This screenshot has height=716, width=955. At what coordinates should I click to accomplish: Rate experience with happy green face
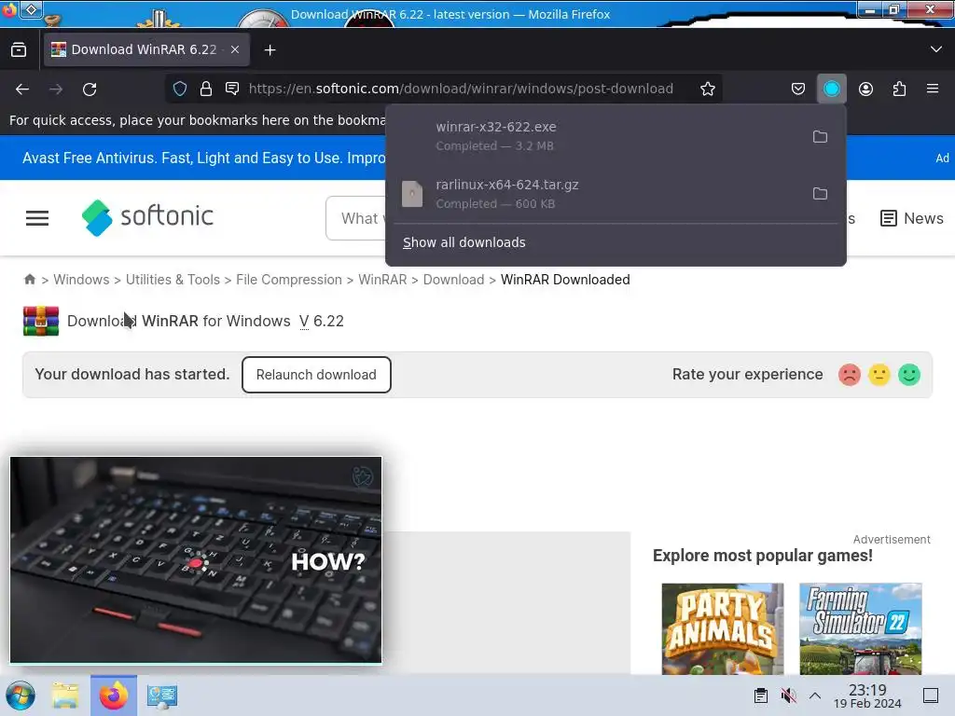pos(908,375)
